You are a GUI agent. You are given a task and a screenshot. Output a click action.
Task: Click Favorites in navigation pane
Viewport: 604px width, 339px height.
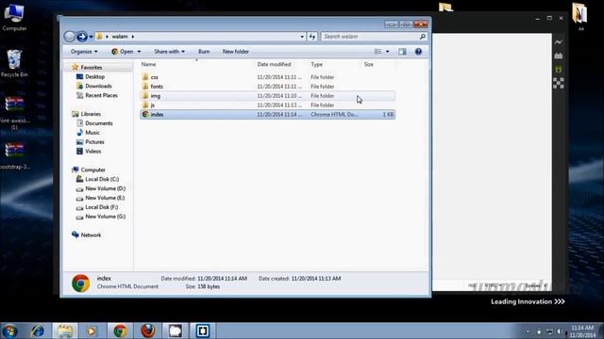click(92, 67)
